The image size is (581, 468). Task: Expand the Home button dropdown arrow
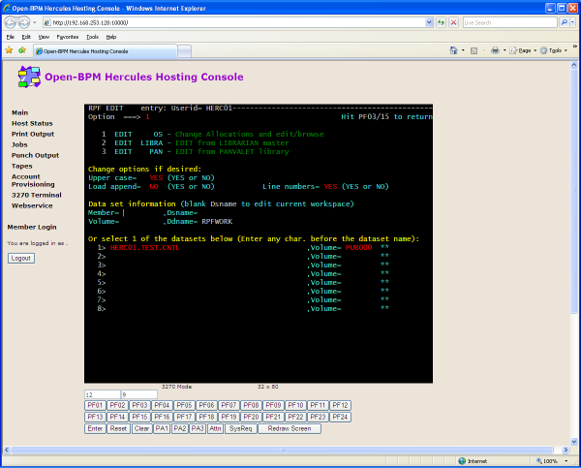463,50
